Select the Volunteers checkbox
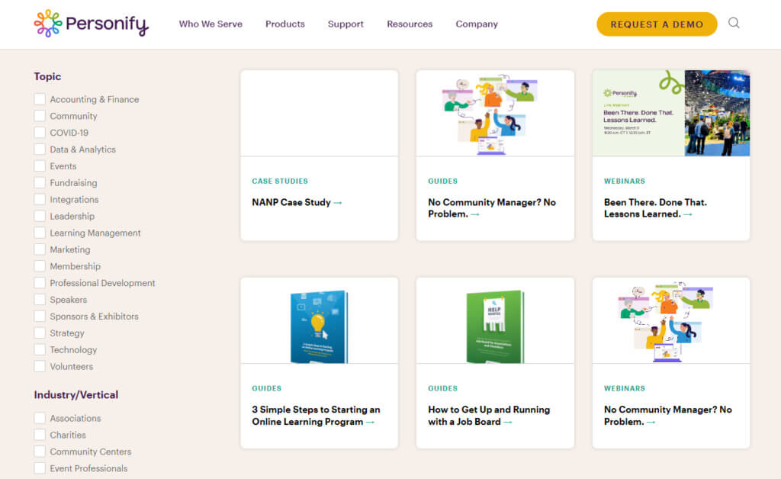The image size is (781, 479). pos(40,366)
